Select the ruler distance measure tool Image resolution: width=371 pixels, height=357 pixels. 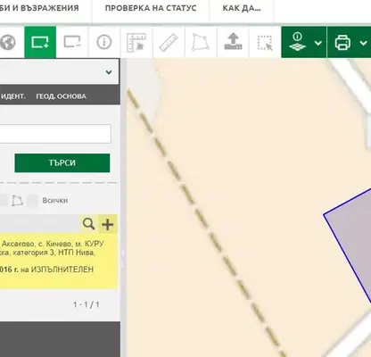[169, 42]
